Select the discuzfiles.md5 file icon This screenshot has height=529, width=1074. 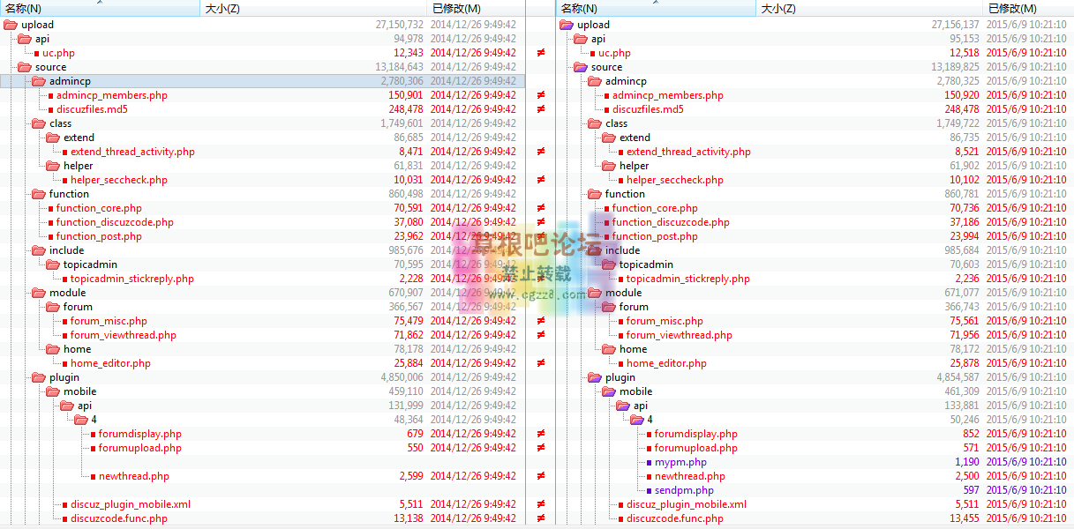click(51, 108)
